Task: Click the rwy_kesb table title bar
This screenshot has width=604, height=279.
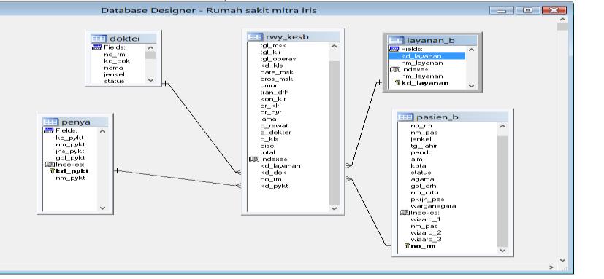Action: 293,37
